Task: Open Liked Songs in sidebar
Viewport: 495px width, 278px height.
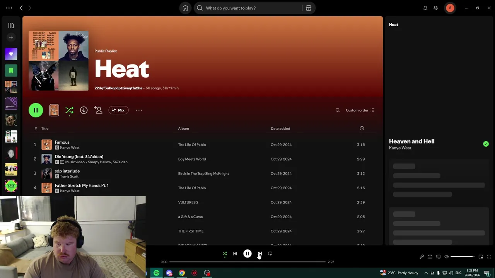Action: [x=11, y=54]
